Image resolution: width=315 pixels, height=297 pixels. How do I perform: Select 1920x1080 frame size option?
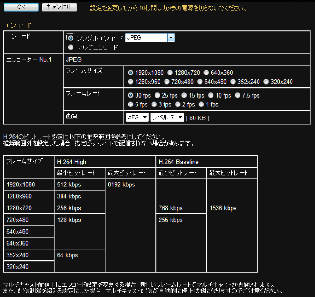130,73
